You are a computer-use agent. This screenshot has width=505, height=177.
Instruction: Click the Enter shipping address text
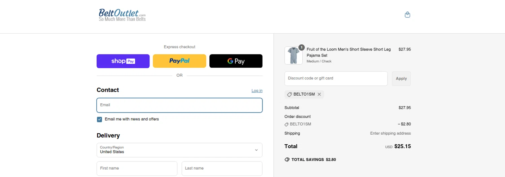point(391,133)
